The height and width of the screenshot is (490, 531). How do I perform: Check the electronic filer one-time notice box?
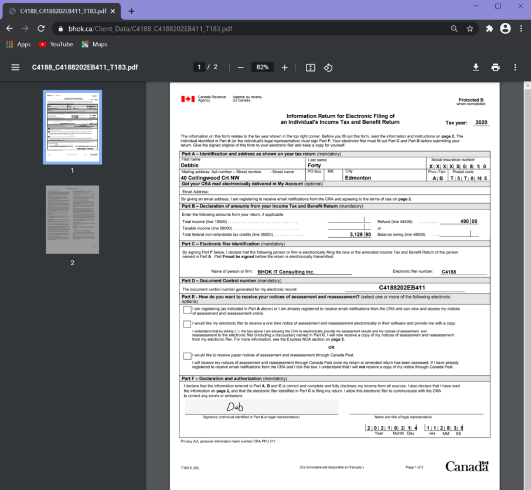[187, 324]
